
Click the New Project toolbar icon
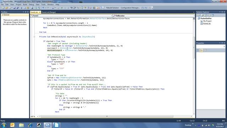[3, 8]
